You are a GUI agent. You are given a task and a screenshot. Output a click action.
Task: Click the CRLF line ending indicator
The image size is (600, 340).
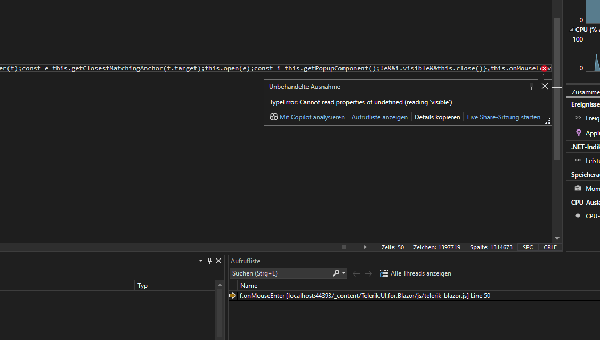point(550,247)
